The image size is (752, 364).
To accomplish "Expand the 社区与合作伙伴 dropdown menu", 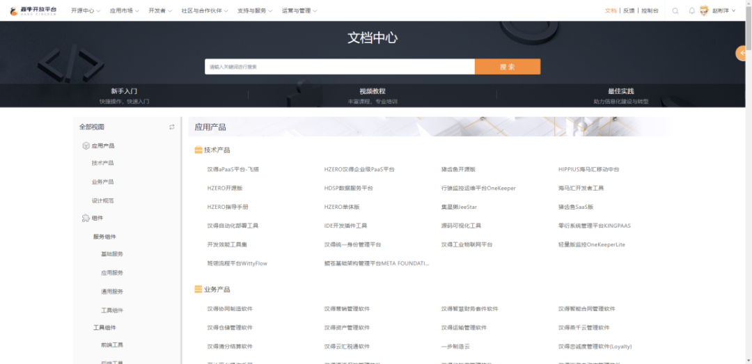I will click(205, 10).
